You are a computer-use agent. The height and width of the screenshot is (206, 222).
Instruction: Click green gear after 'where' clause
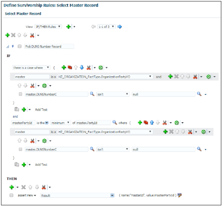point(176,123)
